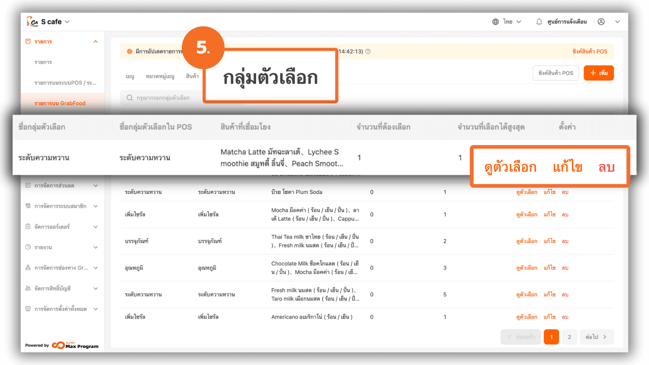Viewport: 649px width, 365px height.
Task: Click the help question mark icon
Action: click(368, 51)
